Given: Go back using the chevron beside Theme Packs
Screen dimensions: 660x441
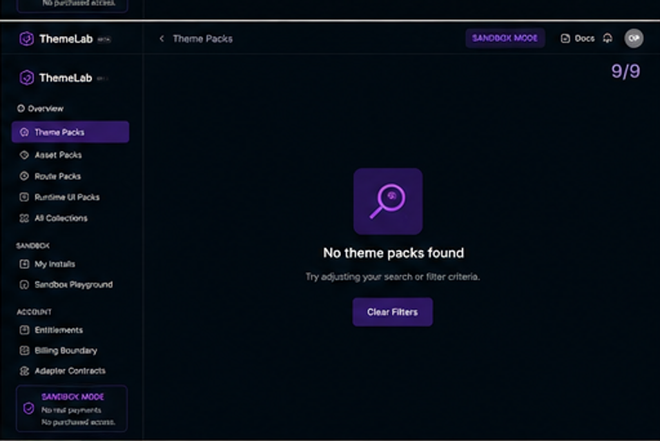Looking at the screenshot, I should click(162, 39).
